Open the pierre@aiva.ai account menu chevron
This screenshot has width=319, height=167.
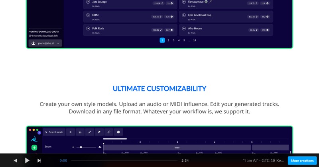(x=58, y=43)
